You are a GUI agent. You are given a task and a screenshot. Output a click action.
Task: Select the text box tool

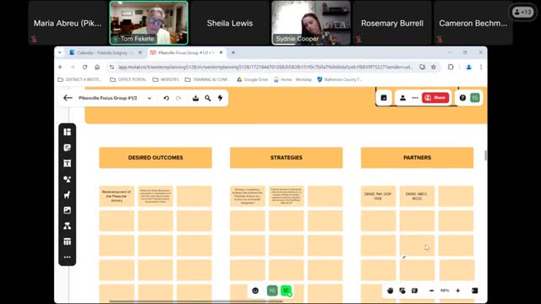tap(68, 163)
